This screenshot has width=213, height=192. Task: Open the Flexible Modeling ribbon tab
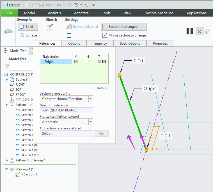(x=159, y=13)
